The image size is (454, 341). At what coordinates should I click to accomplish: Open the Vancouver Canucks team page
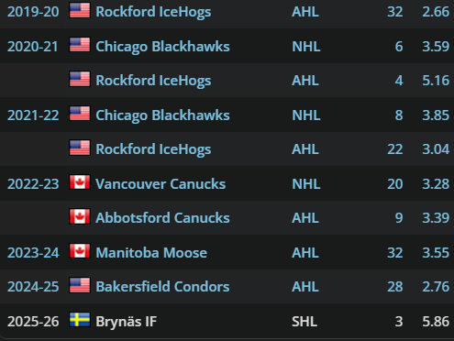pyautogui.click(x=161, y=184)
